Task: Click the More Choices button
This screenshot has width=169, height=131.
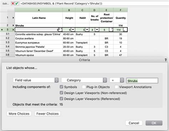Action: (19, 114)
